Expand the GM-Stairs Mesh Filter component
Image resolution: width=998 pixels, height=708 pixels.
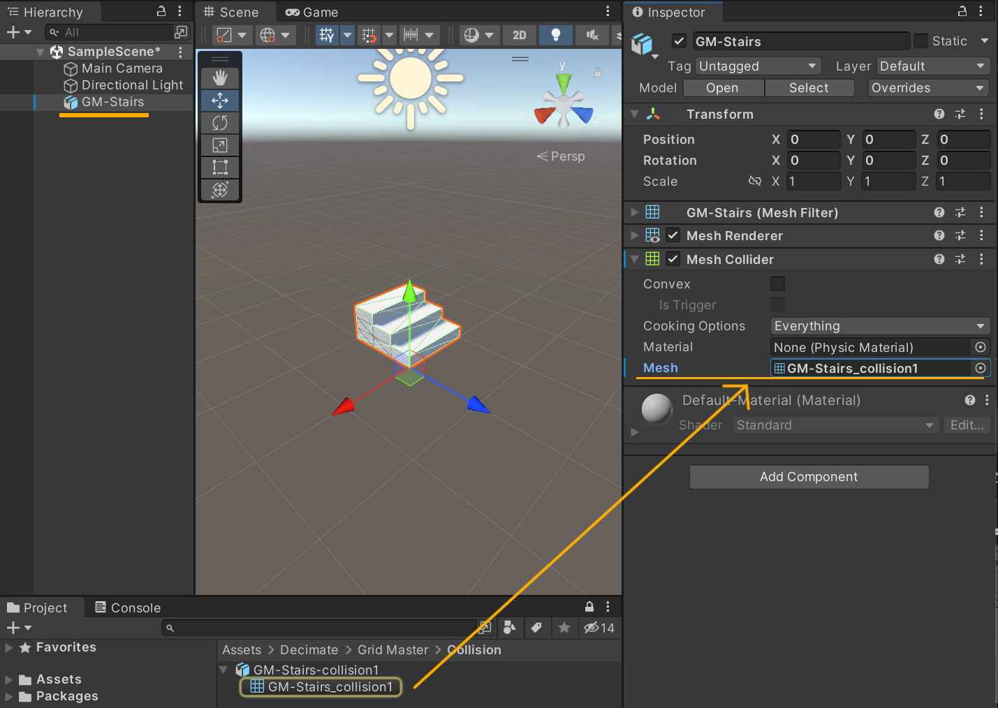[634, 212]
